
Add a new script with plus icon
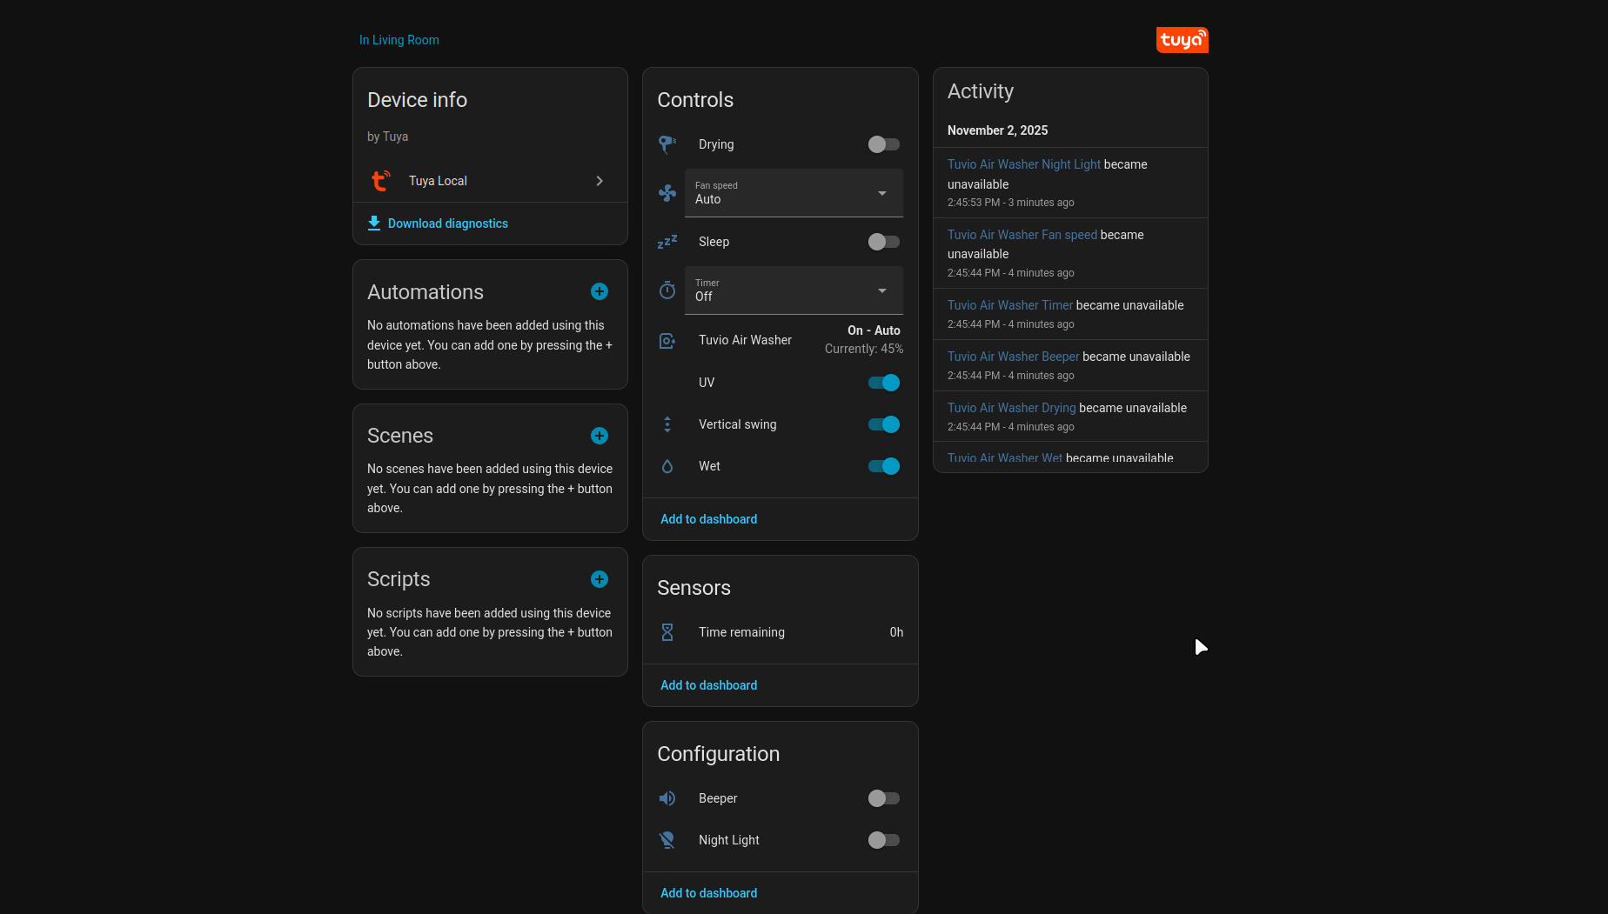(x=600, y=579)
